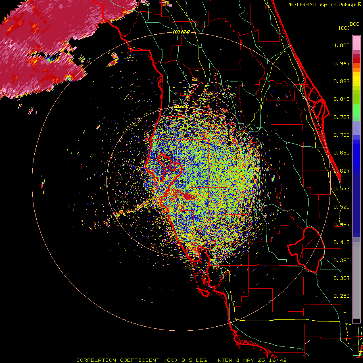Image resolution: width=363 pixels, height=363 pixels.
Task: Select the 0.680 legend value
Action: (342, 153)
